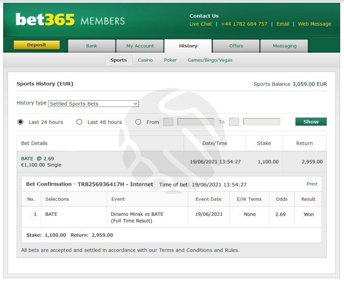Open the From date calendar picker
Viewport: 344px width, 282px height.
click(x=168, y=122)
